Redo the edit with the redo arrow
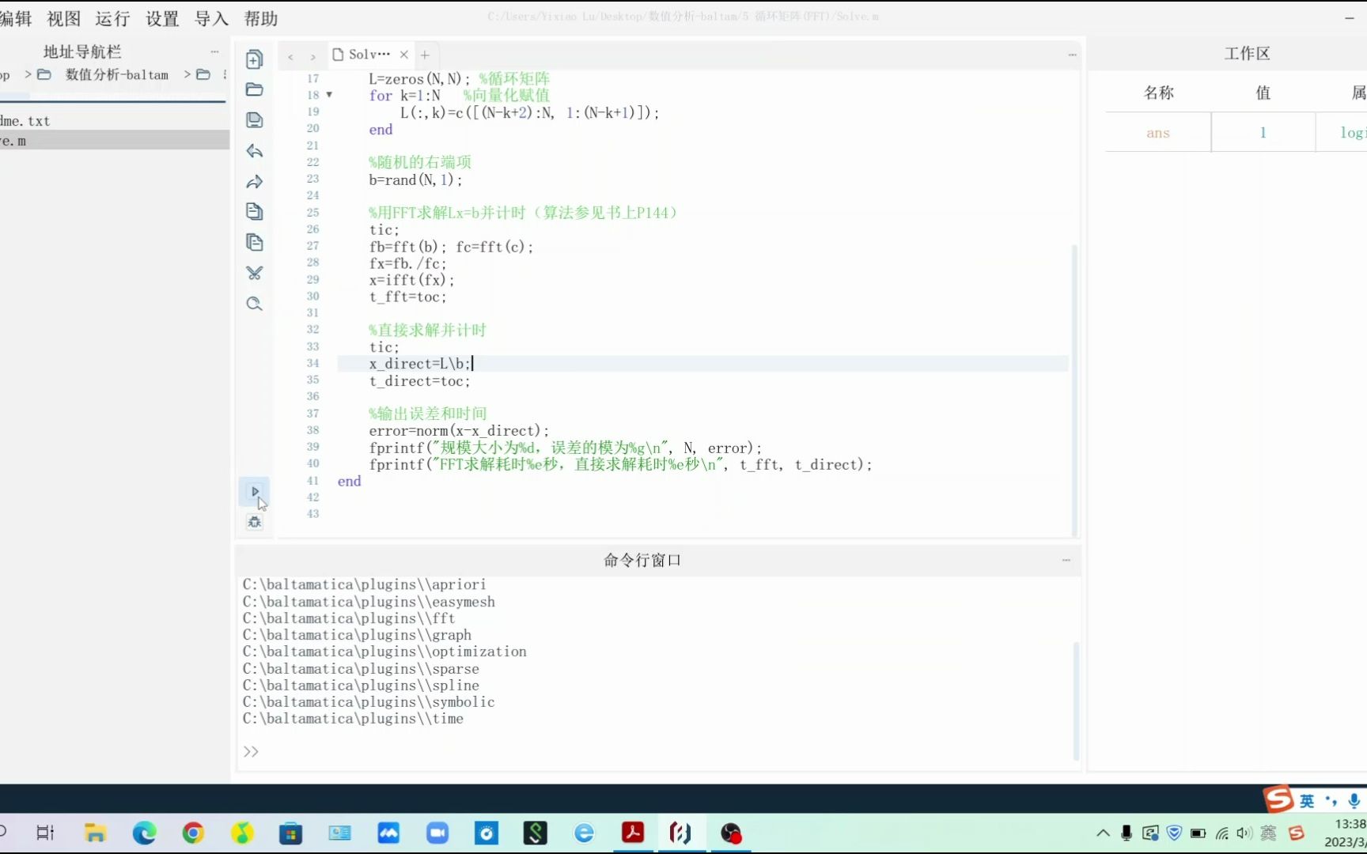The image size is (1367, 854). click(x=254, y=182)
